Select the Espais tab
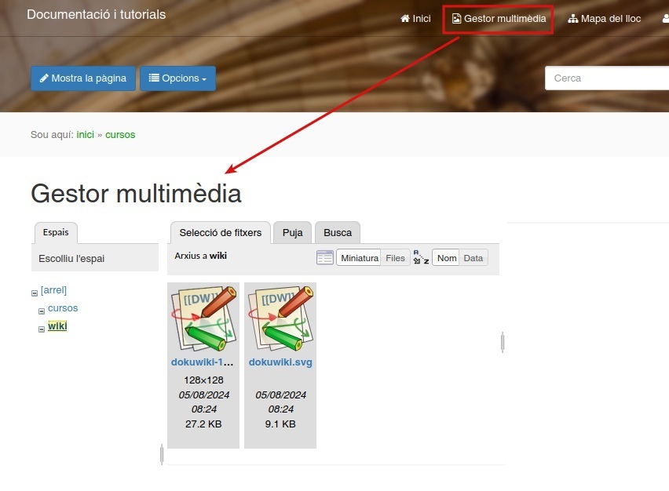 click(x=56, y=232)
